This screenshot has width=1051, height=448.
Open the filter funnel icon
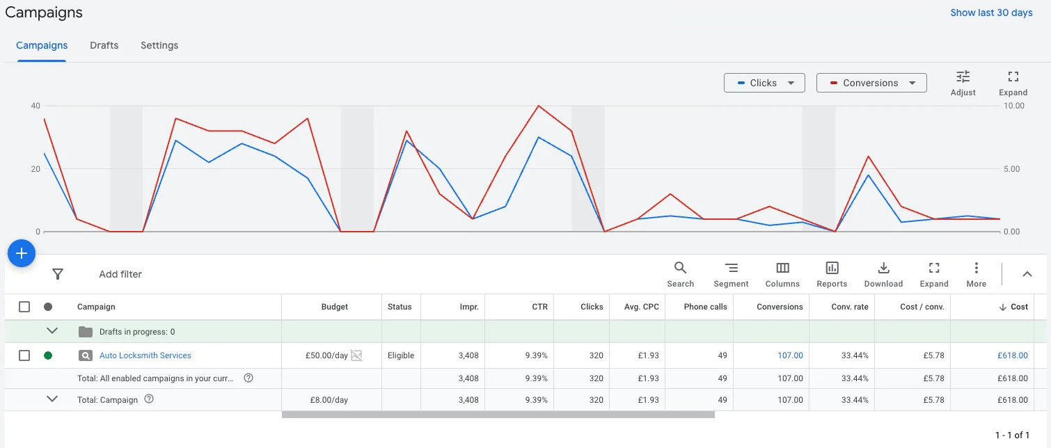tap(58, 274)
